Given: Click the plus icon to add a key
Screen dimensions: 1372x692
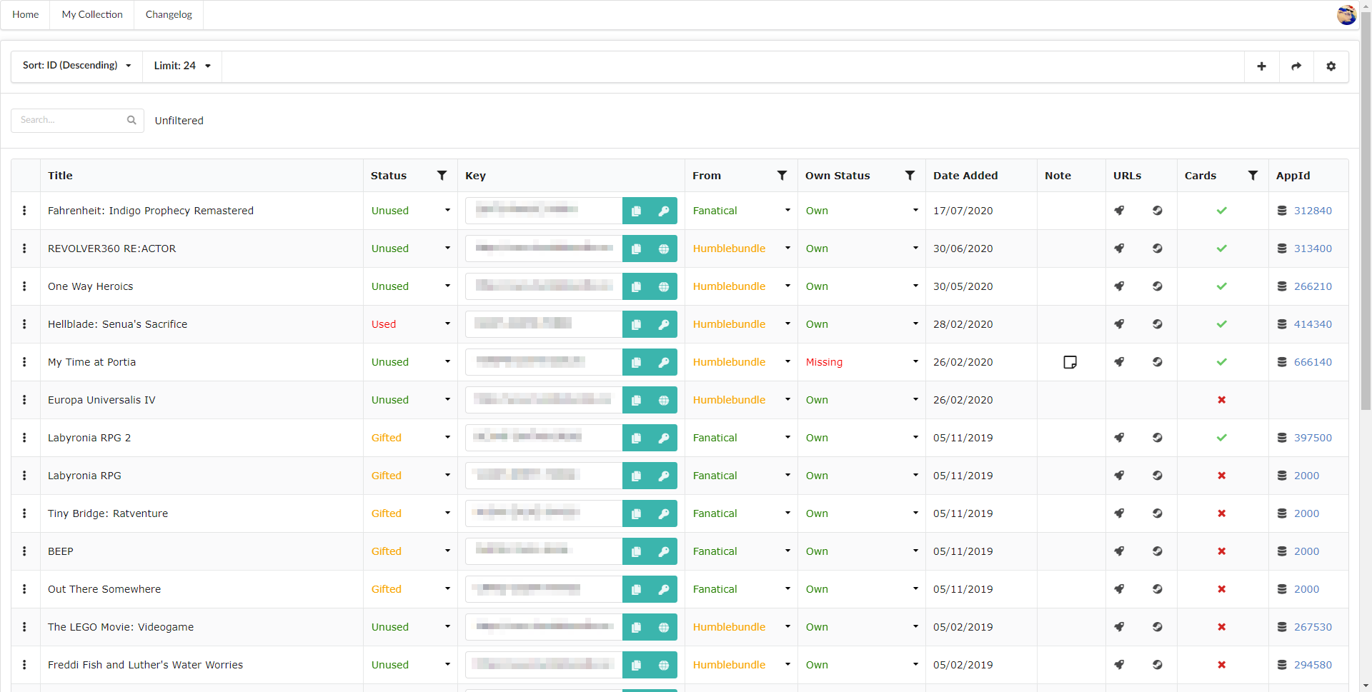Looking at the screenshot, I should [1261, 66].
